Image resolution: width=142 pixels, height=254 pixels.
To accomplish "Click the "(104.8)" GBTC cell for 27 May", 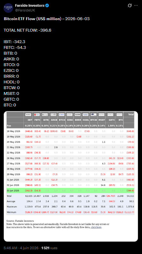I will (x=112, y=164).
